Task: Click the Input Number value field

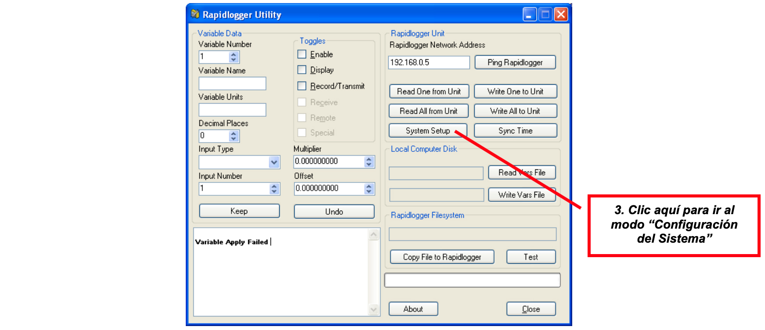Action: pos(235,189)
